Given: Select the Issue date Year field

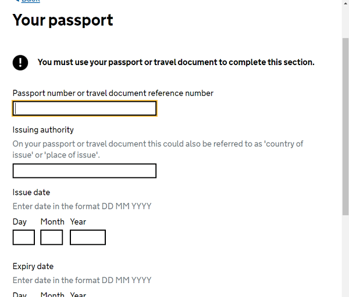Looking at the screenshot, I should click(88, 237).
